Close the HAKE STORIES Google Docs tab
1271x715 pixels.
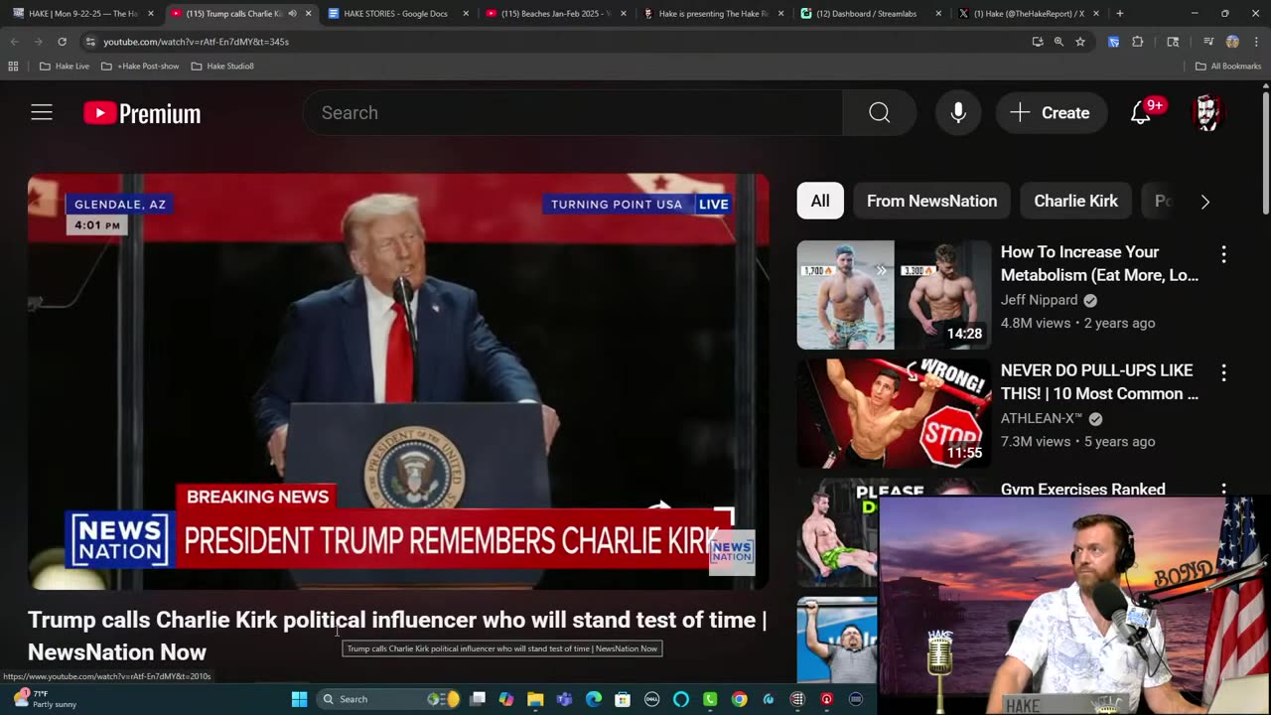click(x=466, y=14)
